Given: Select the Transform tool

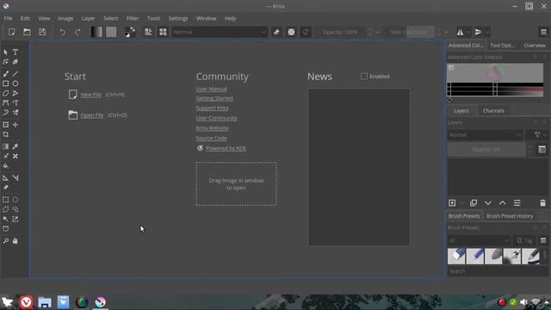Looking at the screenshot, I should (6, 125).
